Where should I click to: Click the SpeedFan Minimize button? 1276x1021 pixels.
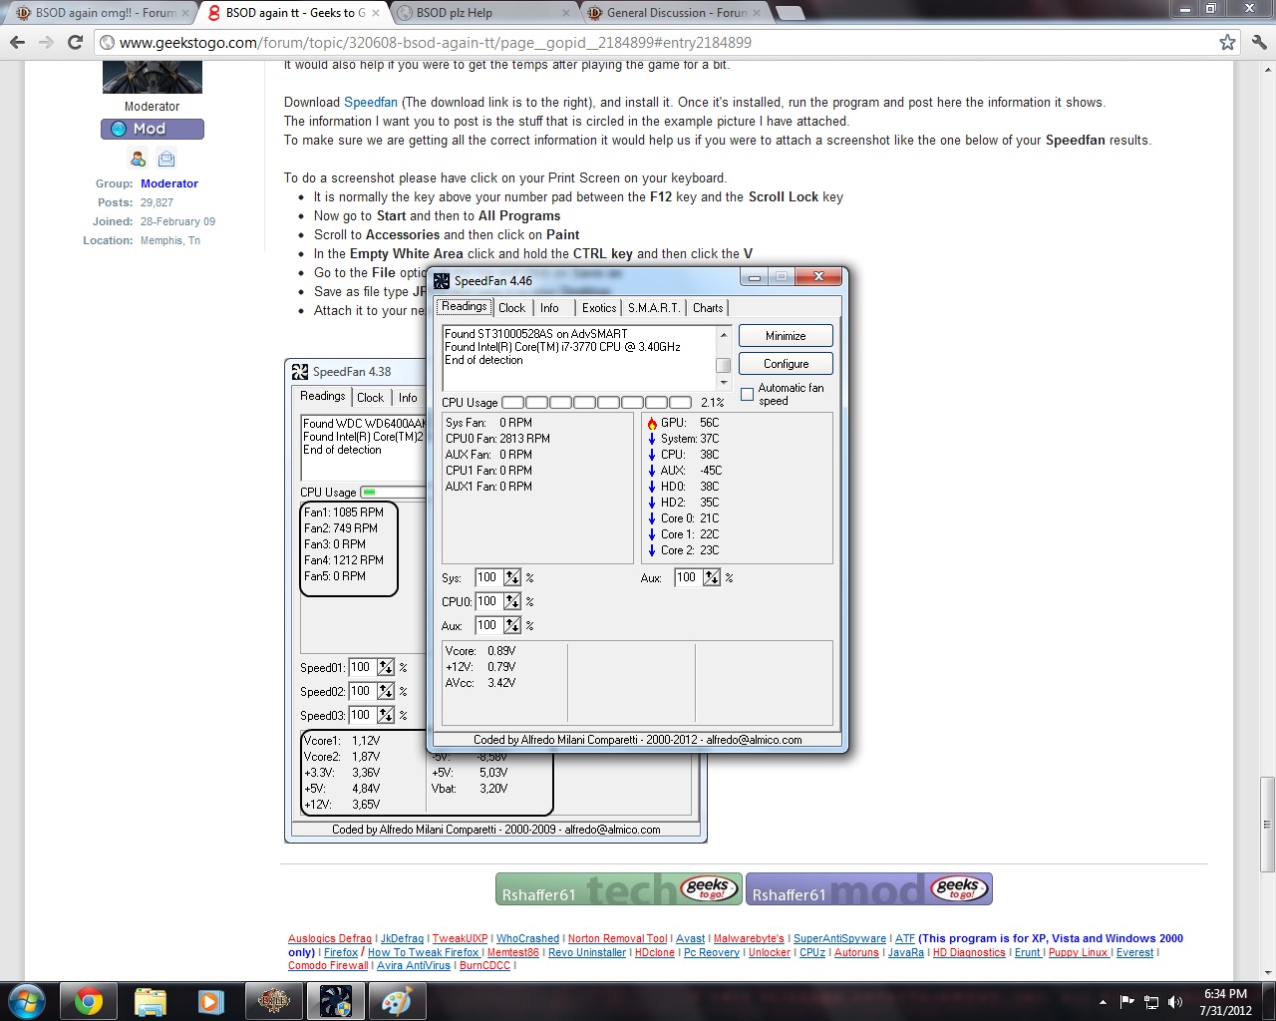[x=786, y=336]
